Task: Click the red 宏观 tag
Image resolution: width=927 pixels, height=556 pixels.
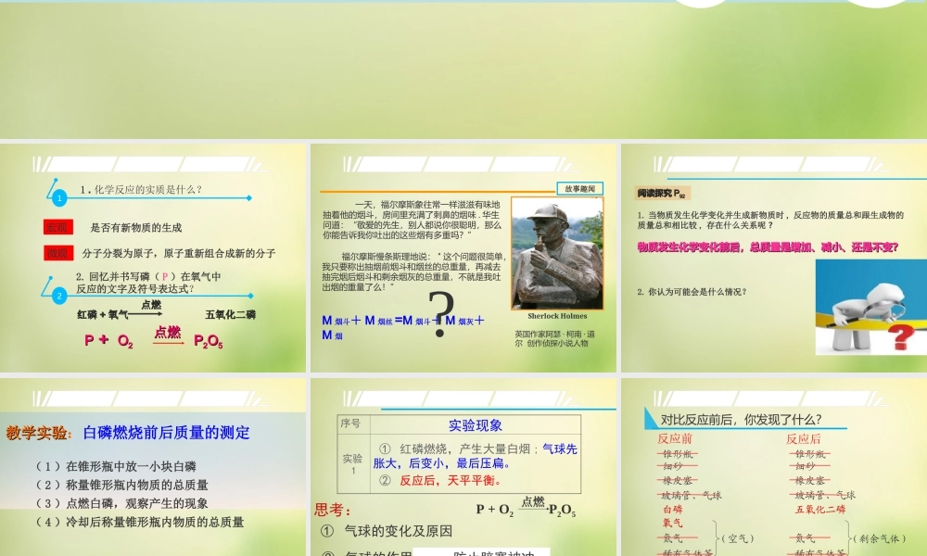Action: click(x=57, y=227)
